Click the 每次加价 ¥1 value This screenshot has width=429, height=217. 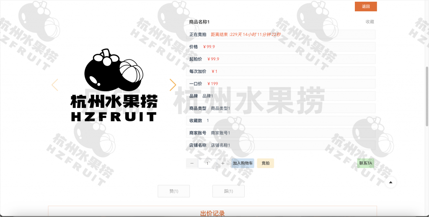(x=214, y=71)
